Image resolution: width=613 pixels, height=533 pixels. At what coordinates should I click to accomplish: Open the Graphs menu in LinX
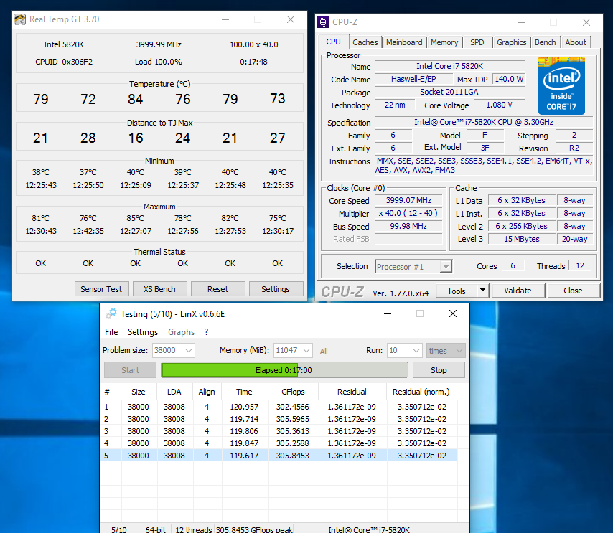pos(181,331)
